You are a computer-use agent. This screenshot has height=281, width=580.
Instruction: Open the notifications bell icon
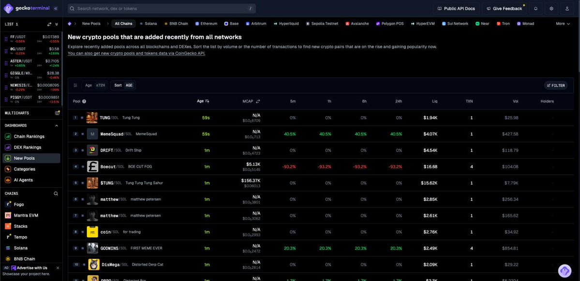pyautogui.click(x=535, y=9)
